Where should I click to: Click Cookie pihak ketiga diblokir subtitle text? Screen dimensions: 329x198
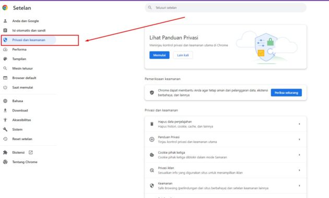click(x=192, y=157)
